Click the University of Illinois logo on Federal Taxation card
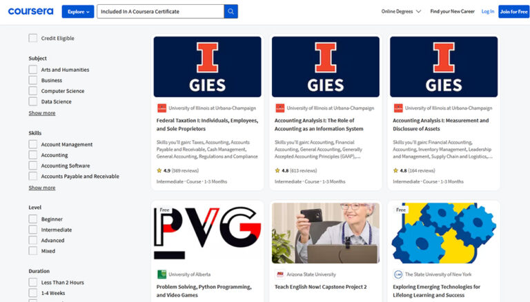530x302 pixels. 161,108
